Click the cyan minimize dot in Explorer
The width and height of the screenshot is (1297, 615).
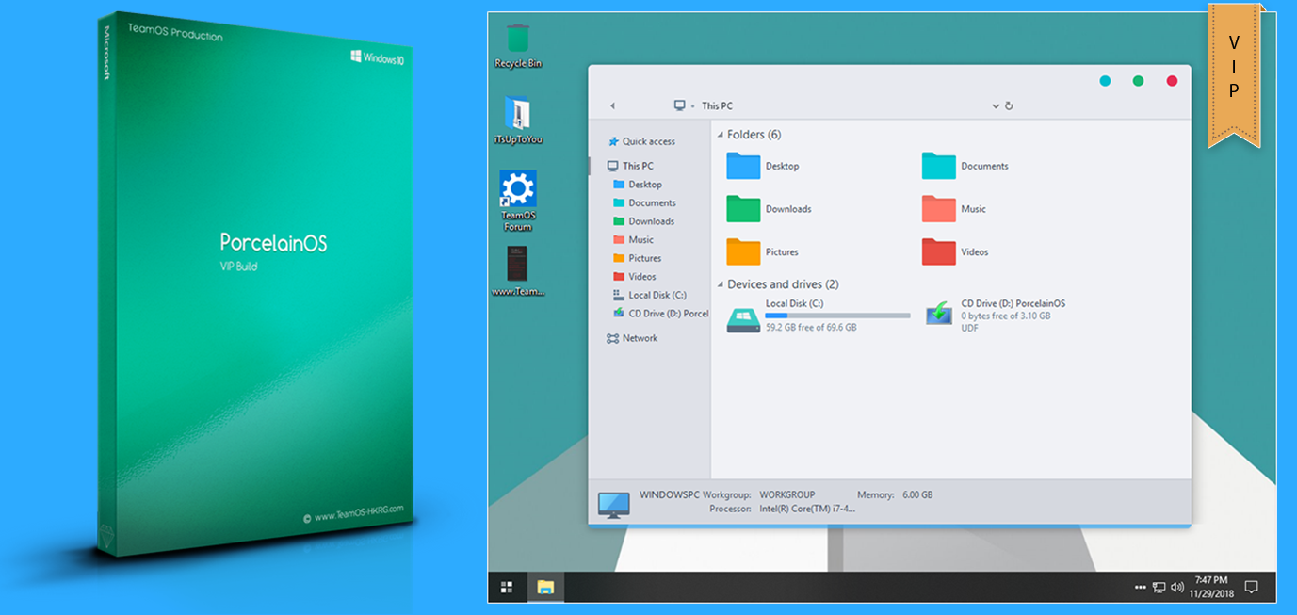[x=1105, y=81]
